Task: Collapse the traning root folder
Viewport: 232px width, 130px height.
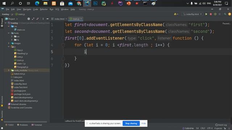Action: [6, 23]
